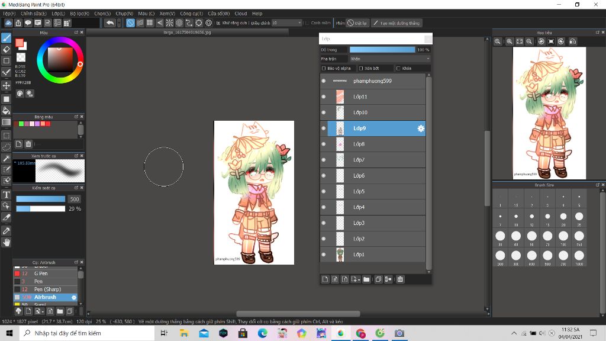Open the Xem(V) view menu

(x=167, y=13)
